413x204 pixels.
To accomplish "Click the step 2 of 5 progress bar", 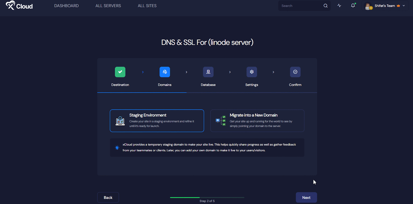I will point(207,198).
